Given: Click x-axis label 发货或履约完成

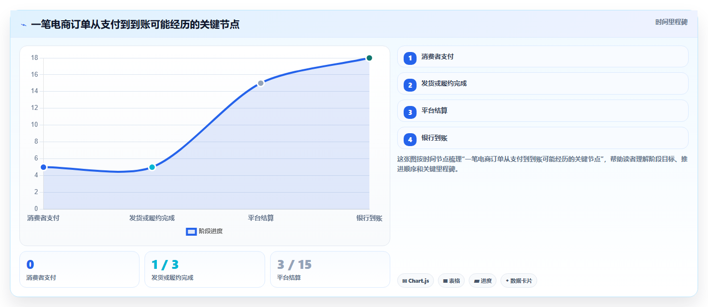Looking at the screenshot, I should pos(152,218).
